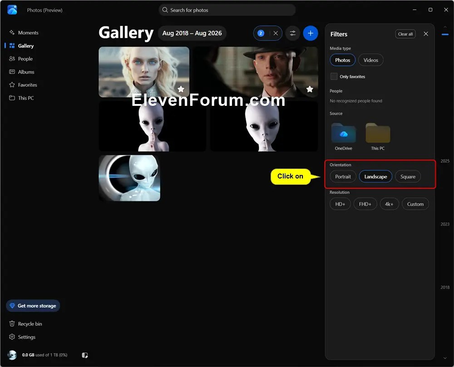Open the alien with porthole thumbnail
The image size is (454, 367).
[129, 178]
